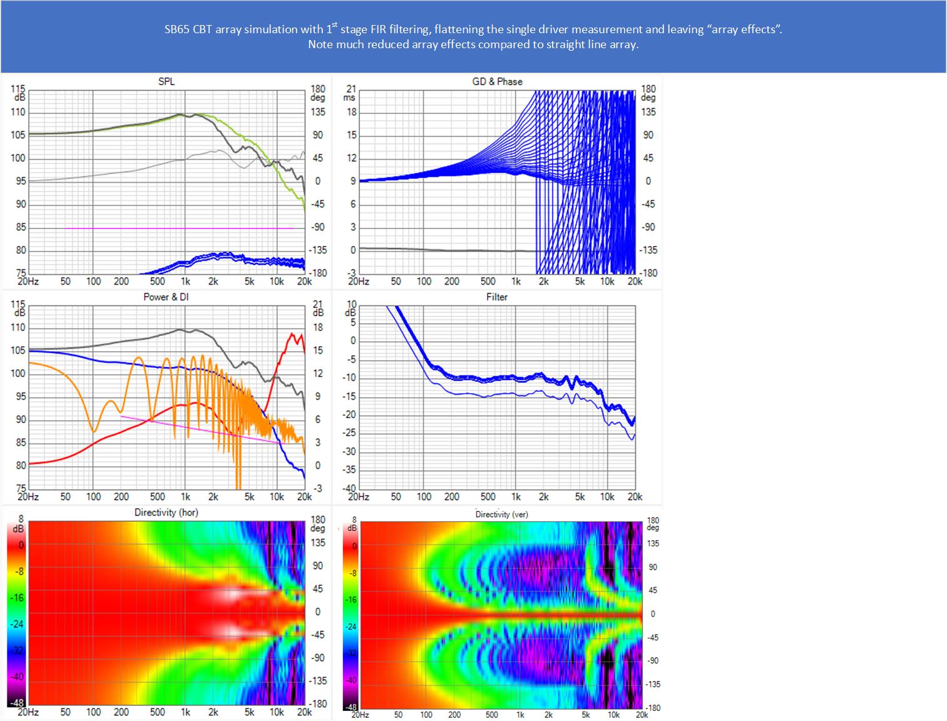Click the '20k' axis label under Filter chart
The image size is (947, 721).
(x=635, y=497)
